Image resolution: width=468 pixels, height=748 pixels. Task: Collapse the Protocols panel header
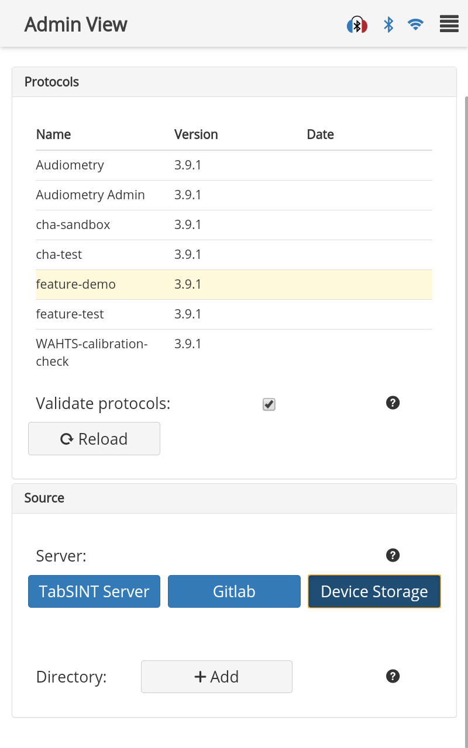point(234,82)
